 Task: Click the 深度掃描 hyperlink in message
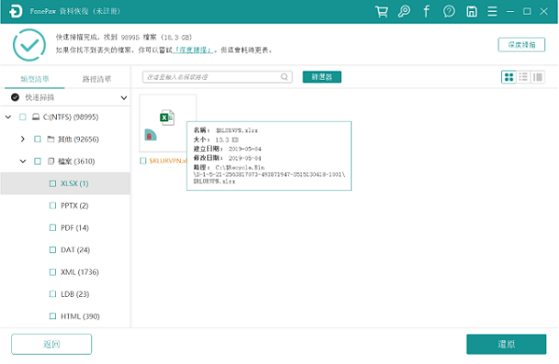pyautogui.click(x=193, y=50)
